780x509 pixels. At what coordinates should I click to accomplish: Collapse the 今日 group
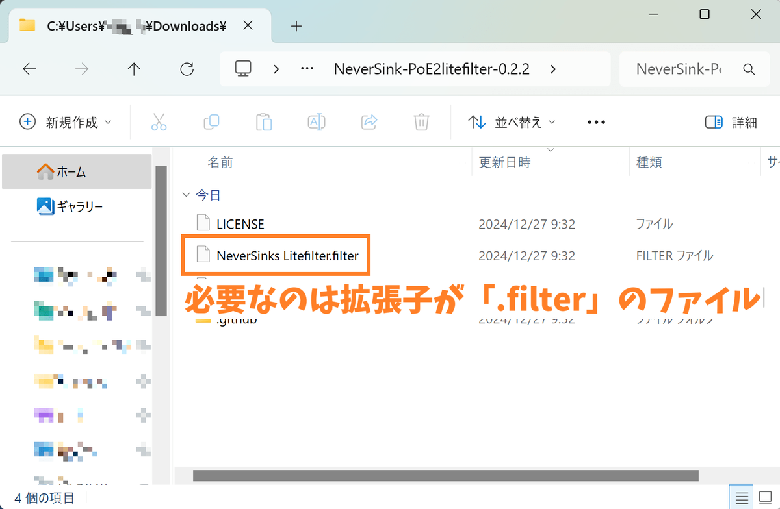[187, 195]
